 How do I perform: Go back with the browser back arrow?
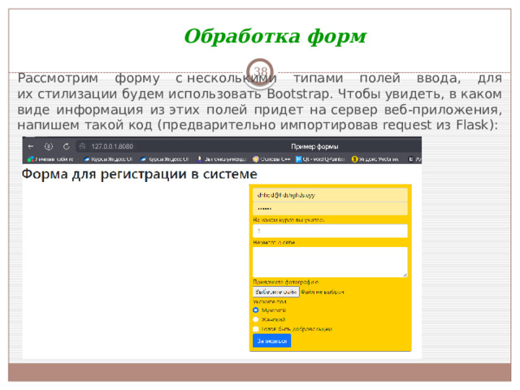click(31, 146)
